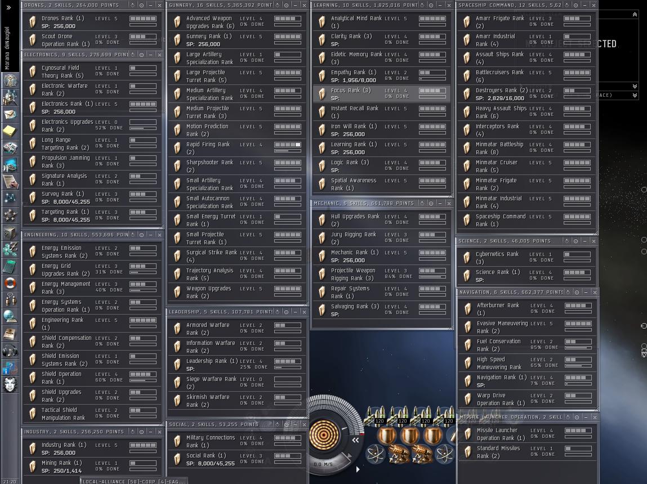
Task: Open the journal contract-paper sidebar icon
Action: (x=10, y=181)
